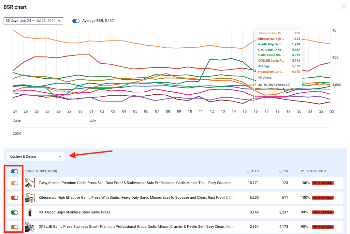The image size is (350, 234).
Task: Open the Kitchen & Dining category dropdown
Action: point(36,156)
